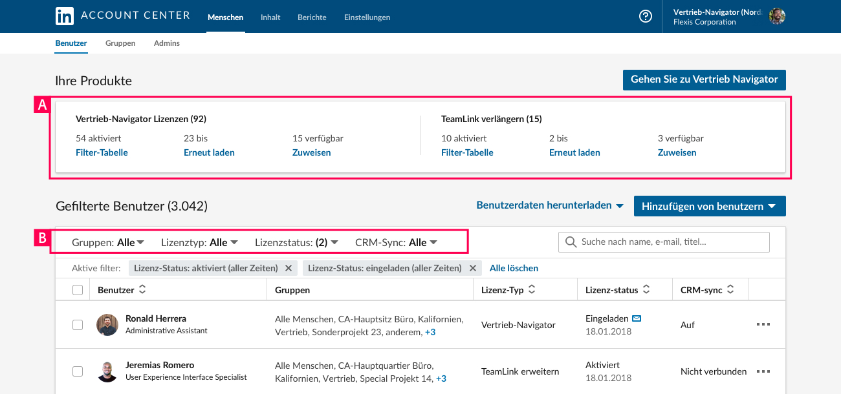Sort by the Lizenz-status column arrows
Viewport: 841px width, 394px height.
click(x=646, y=290)
